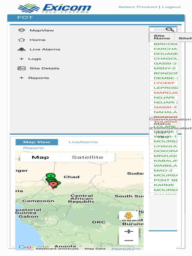Click the Map Data label
Image resolution: width=192 pixels, height=256 pixels.
[x=95, y=249]
